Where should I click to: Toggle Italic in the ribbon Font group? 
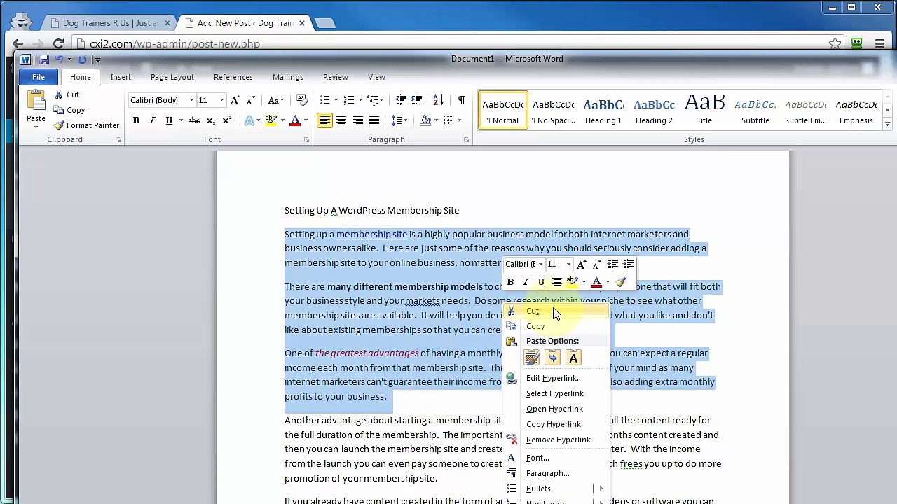tap(152, 120)
